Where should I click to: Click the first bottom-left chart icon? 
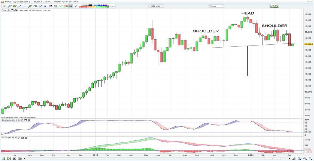point(4,159)
